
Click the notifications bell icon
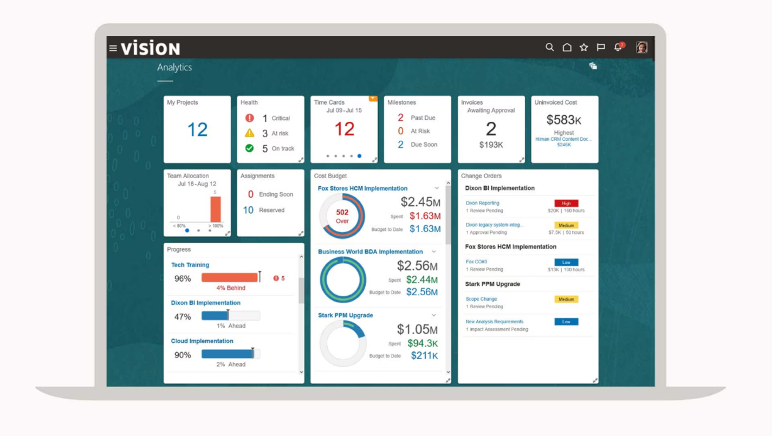point(618,47)
